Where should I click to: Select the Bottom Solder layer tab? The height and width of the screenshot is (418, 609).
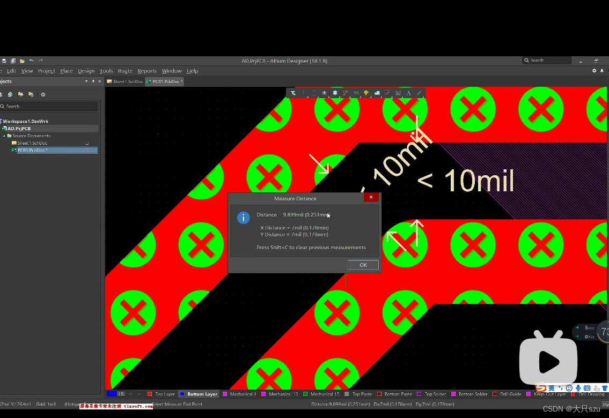click(x=469, y=394)
